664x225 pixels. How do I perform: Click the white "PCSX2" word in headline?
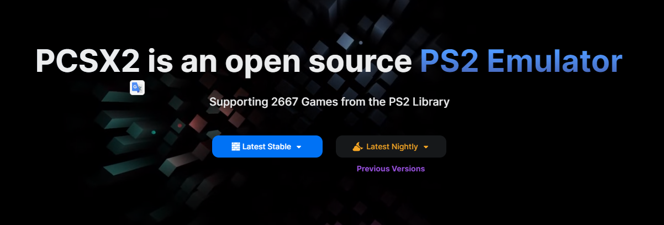(88, 61)
